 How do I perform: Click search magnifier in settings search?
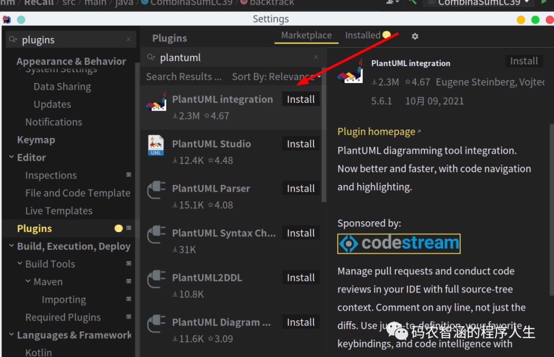coord(13,39)
